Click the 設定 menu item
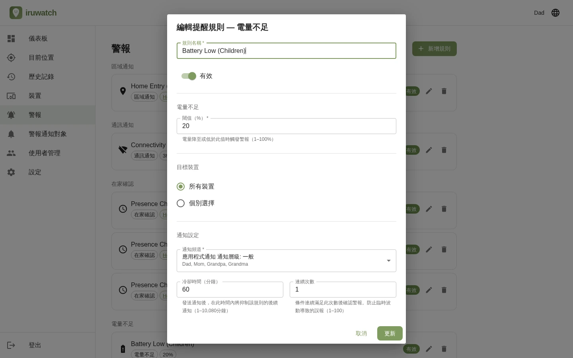 coord(48,172)
